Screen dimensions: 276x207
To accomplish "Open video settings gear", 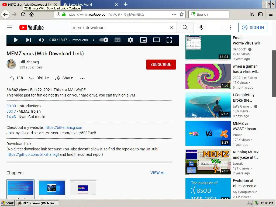I will click(130, 40).
